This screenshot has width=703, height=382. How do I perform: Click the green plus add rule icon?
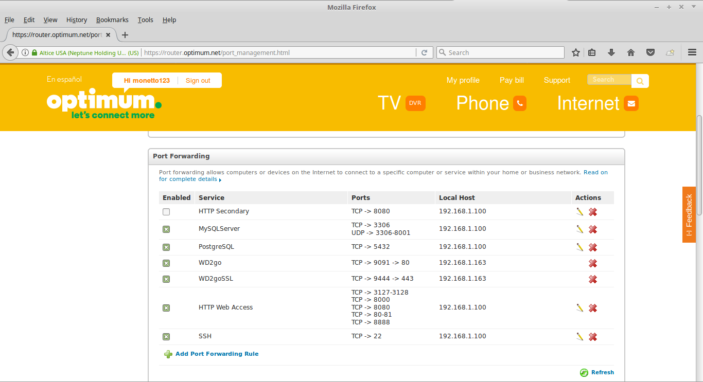point(168,354)
